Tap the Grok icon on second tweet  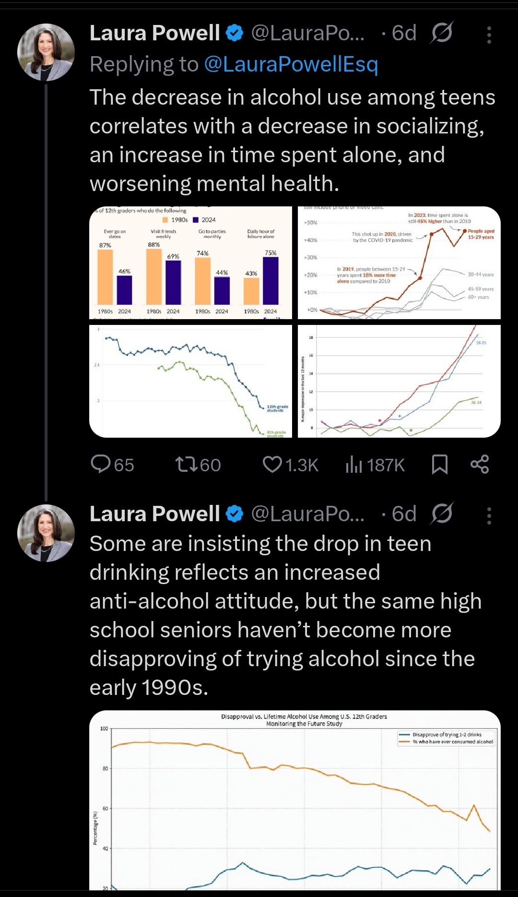[x=442, y=514]
